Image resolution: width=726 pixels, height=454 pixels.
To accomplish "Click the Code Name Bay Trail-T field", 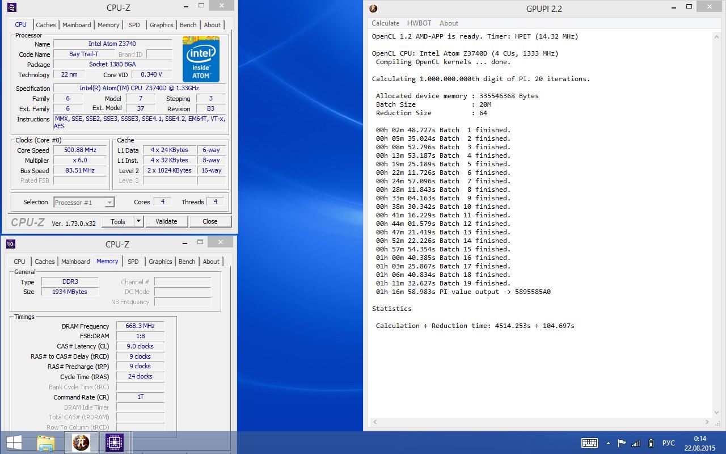I will [83, 54].
